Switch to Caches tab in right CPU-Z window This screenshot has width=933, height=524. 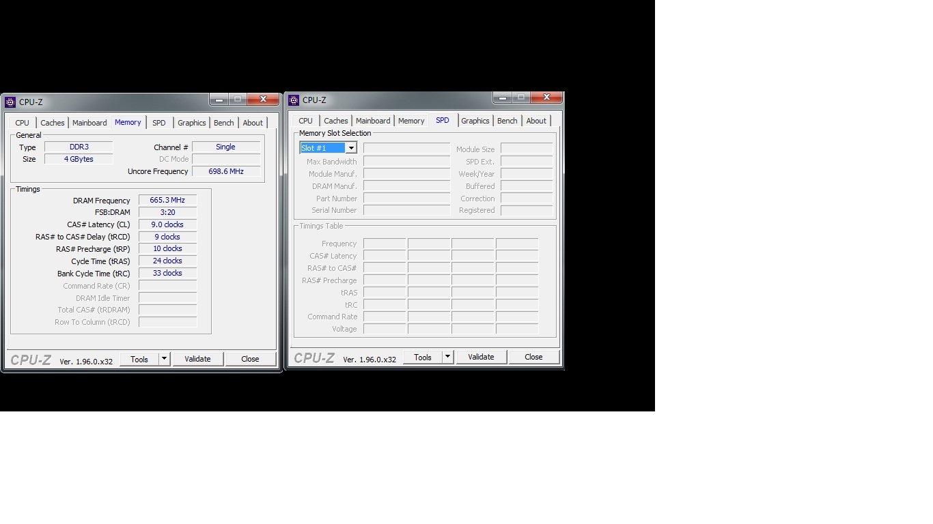(335, 121)
